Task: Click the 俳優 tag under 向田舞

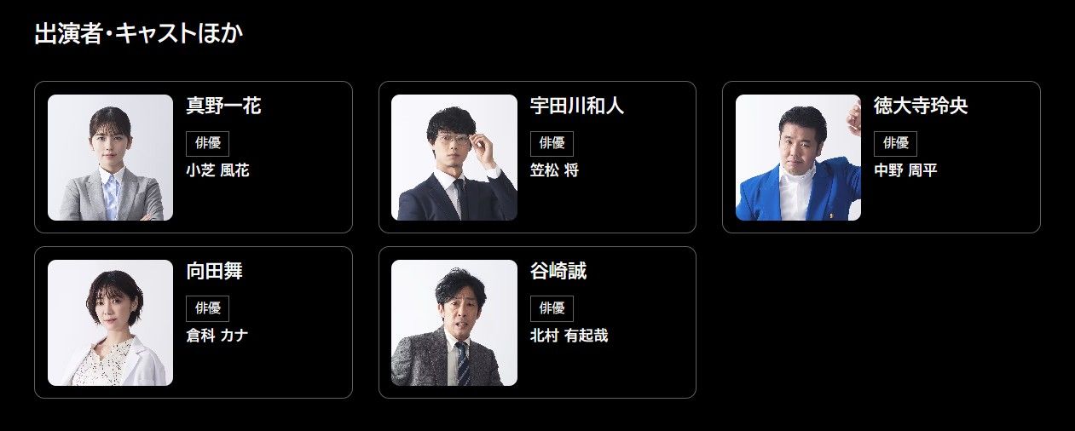Action: click(208, 308)
